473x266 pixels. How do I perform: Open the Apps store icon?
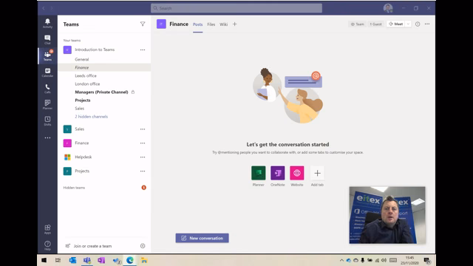click(47, 229)
